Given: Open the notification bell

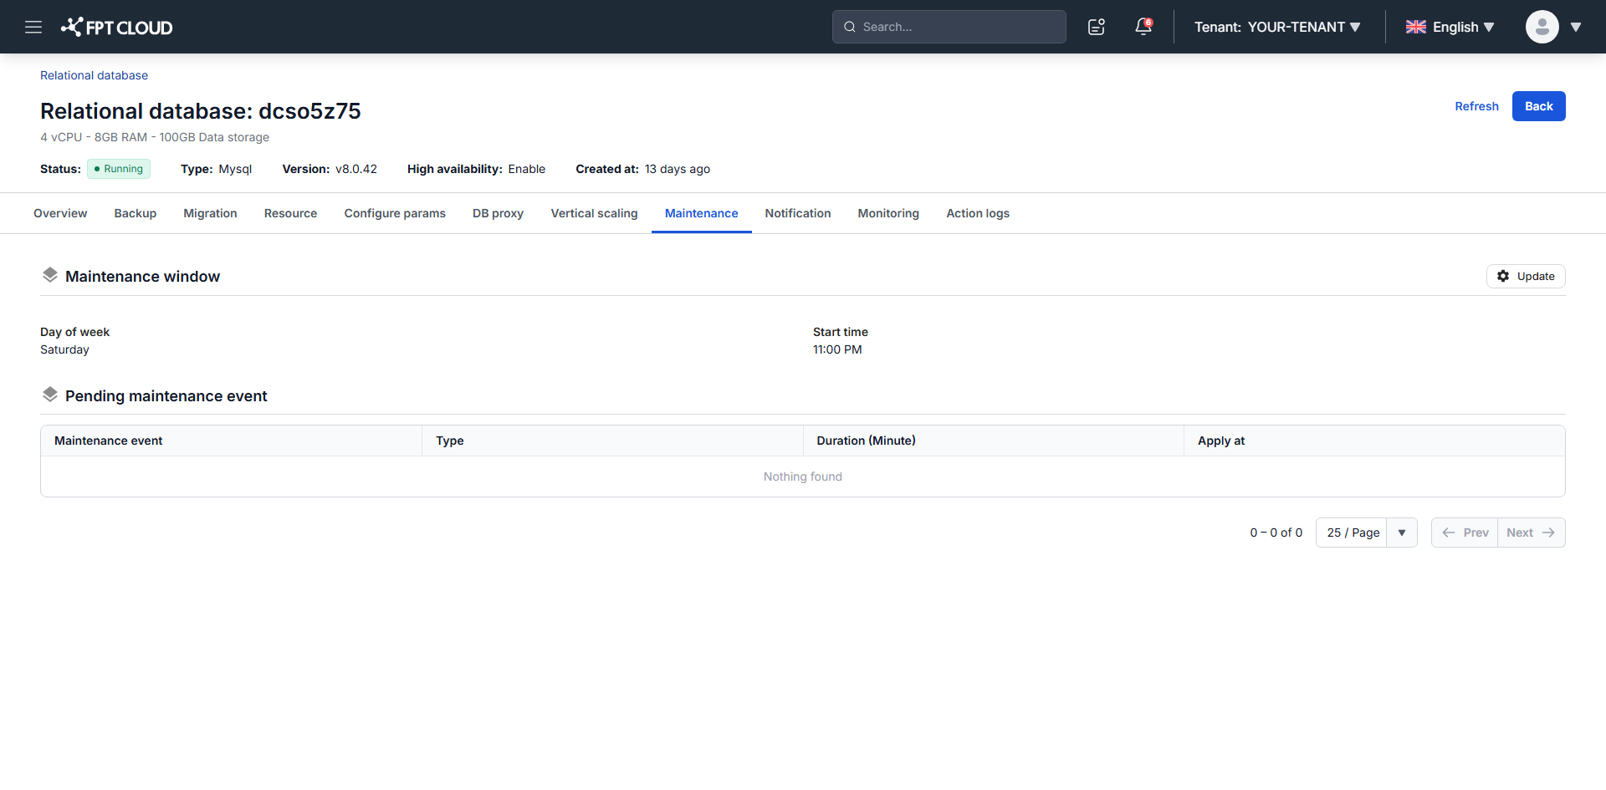Looking at the screenshot, I should pos(1143,27).
